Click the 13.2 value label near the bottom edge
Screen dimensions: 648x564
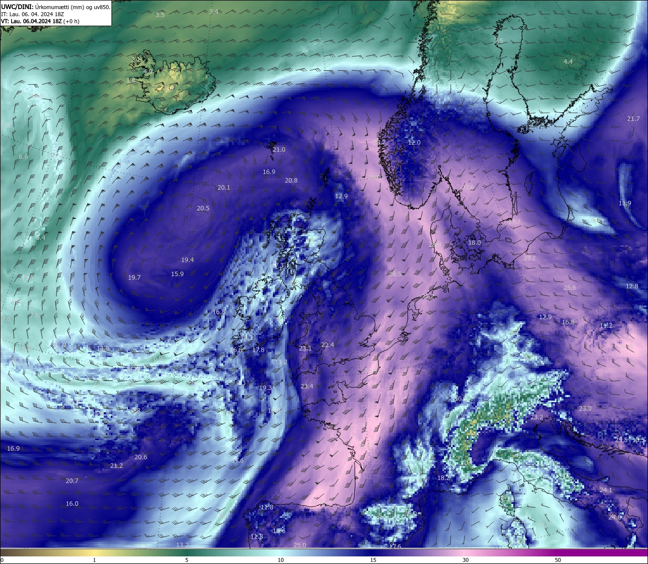(182, 545)
